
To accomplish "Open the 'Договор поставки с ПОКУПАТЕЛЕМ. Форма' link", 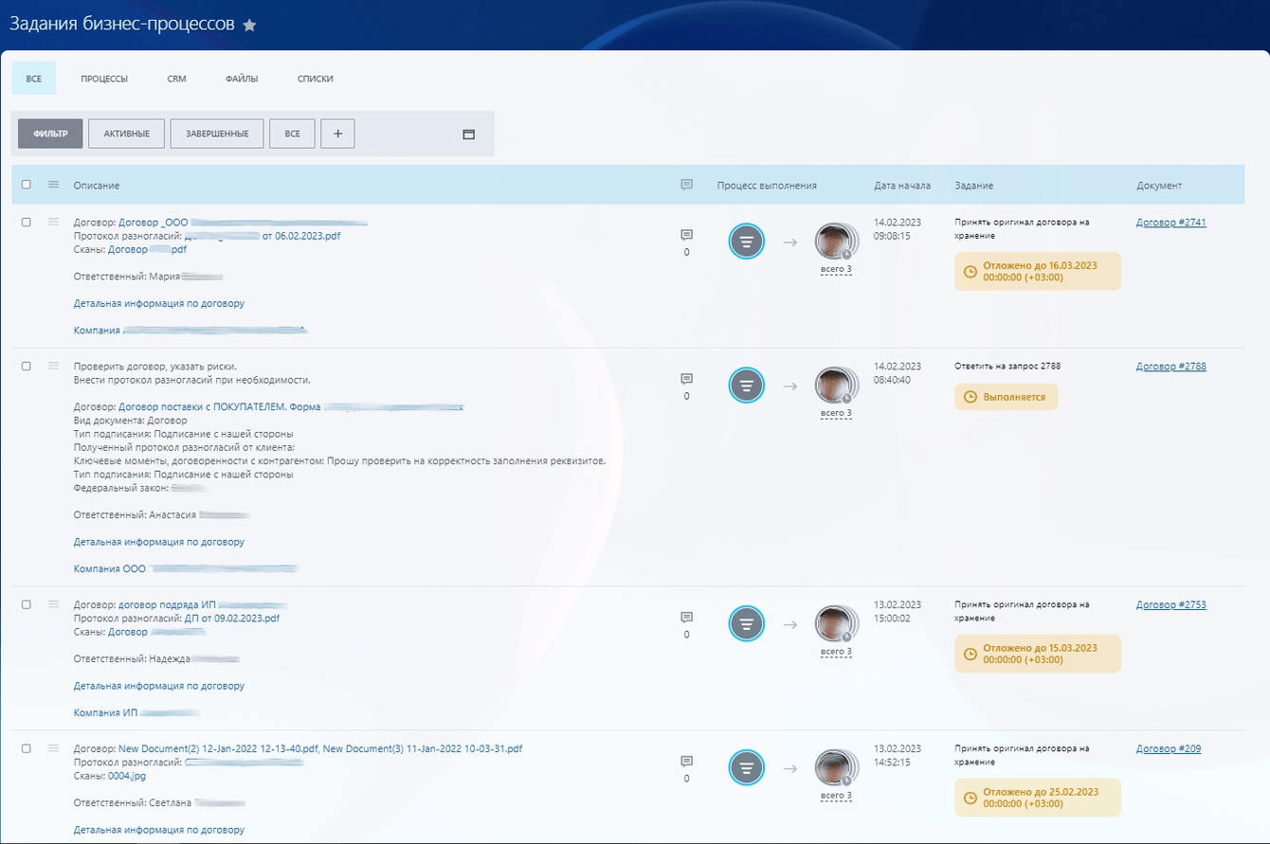I will pos(219,406).
